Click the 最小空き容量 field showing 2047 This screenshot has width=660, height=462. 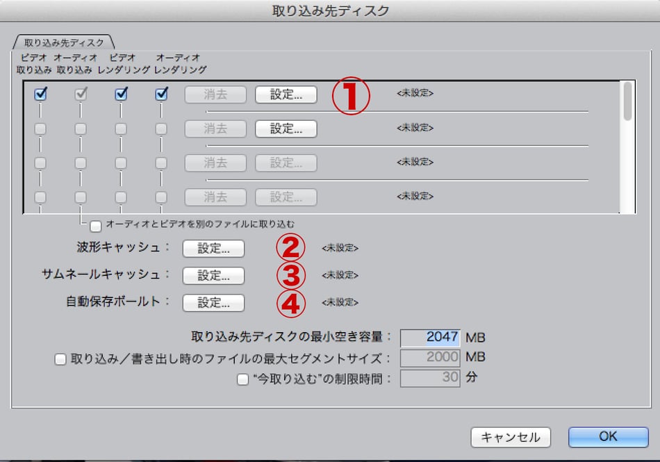tap(430, 338)
